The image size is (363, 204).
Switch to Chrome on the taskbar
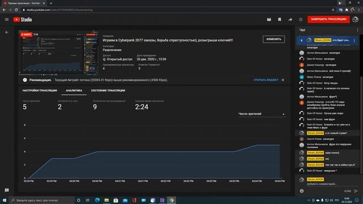(171, 200)
